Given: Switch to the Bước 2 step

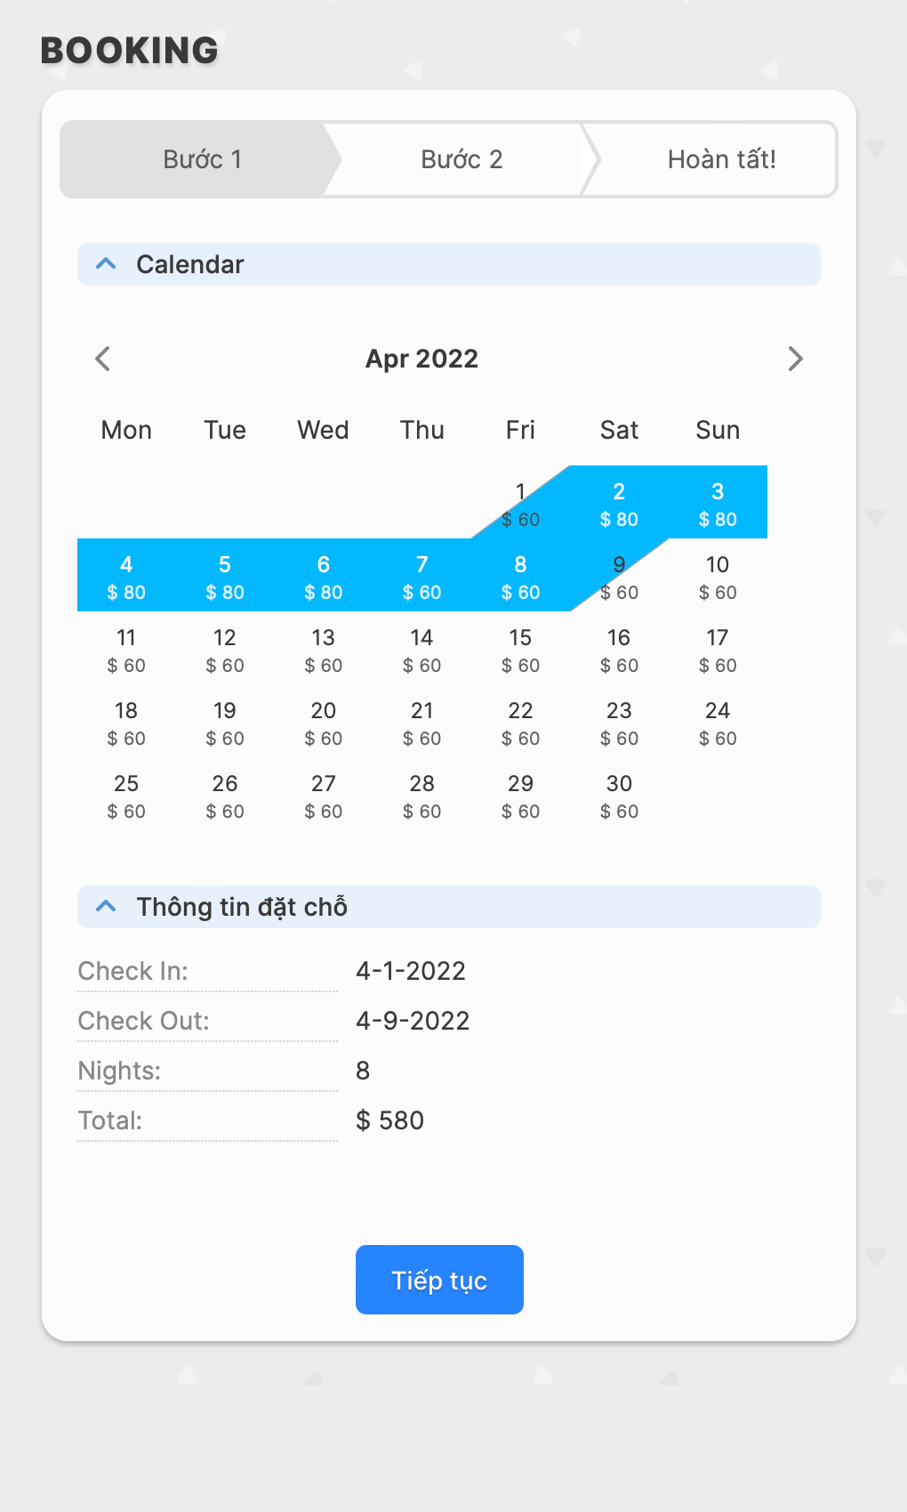Looking at the screenshot, I should coord(462,159).
